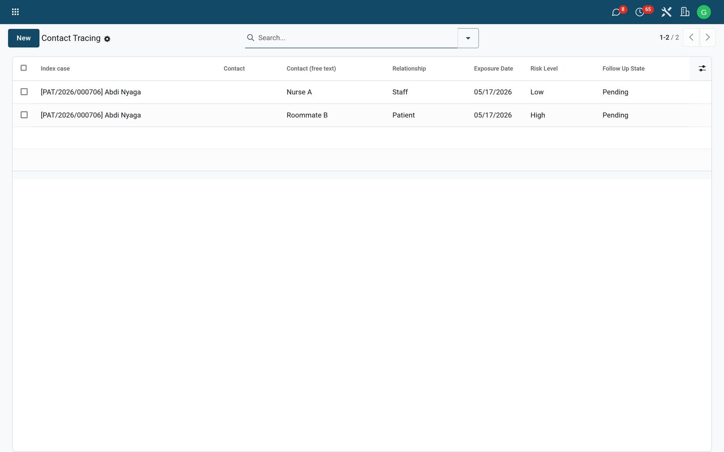Open the optional columns adjust icon
The height and width of the screenshot is (452, 724).
[702, 68]
